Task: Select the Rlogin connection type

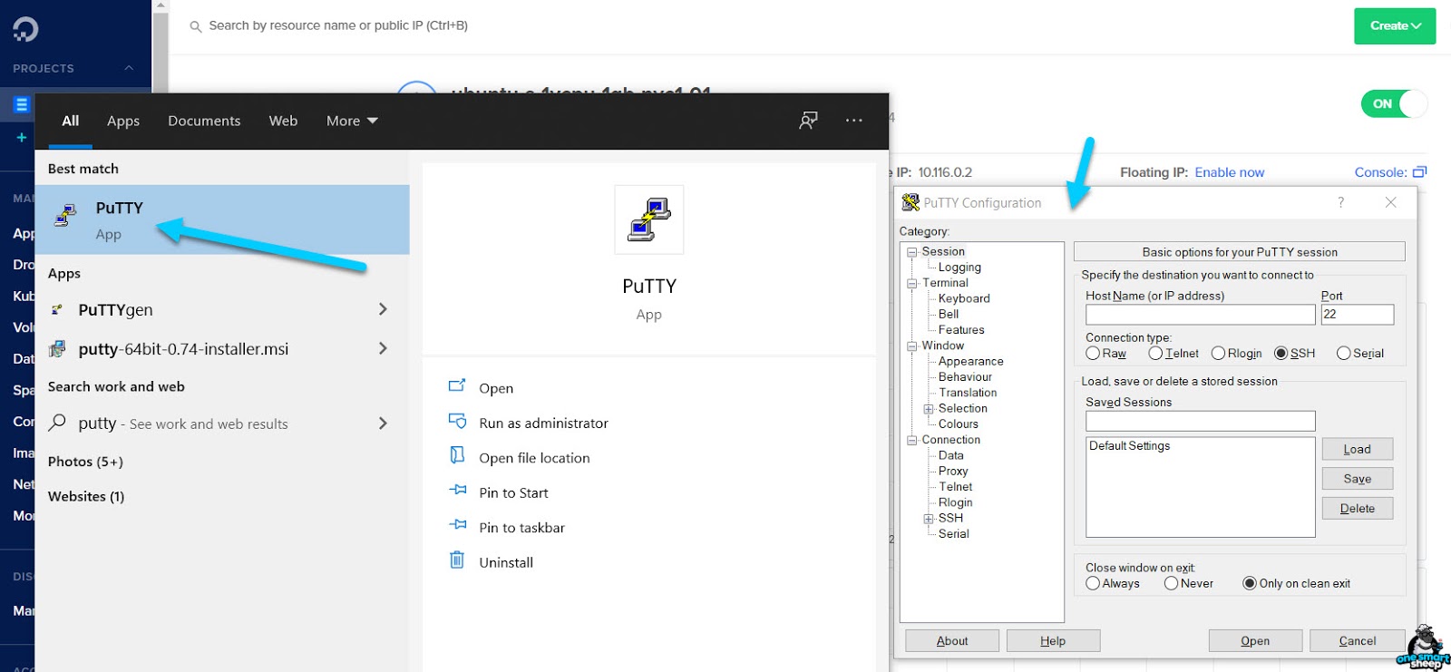Action: [x=1218, y=354]
